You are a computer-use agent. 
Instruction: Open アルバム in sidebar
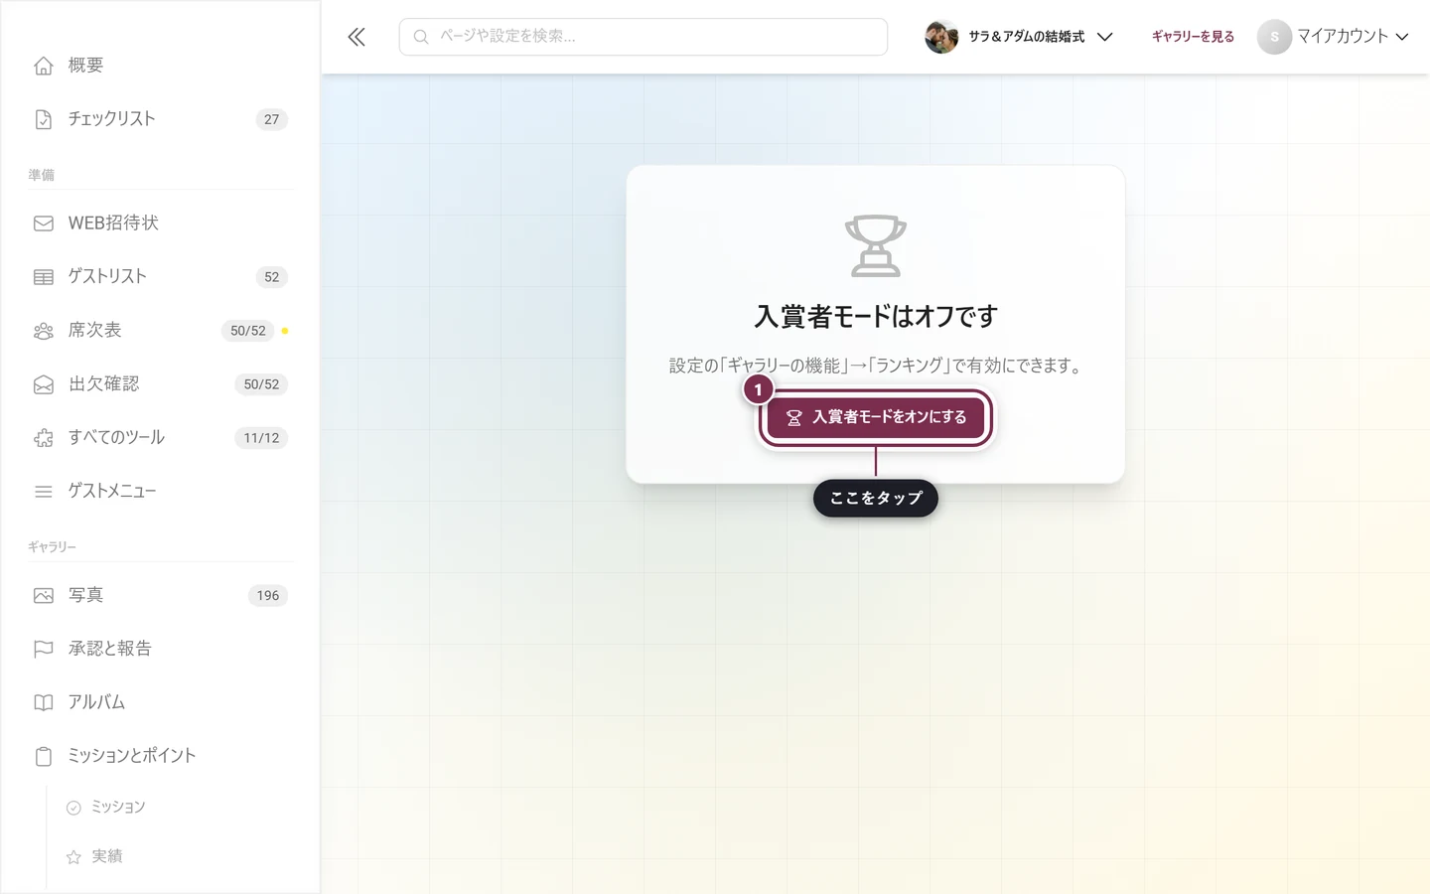(x=160, y=703)
